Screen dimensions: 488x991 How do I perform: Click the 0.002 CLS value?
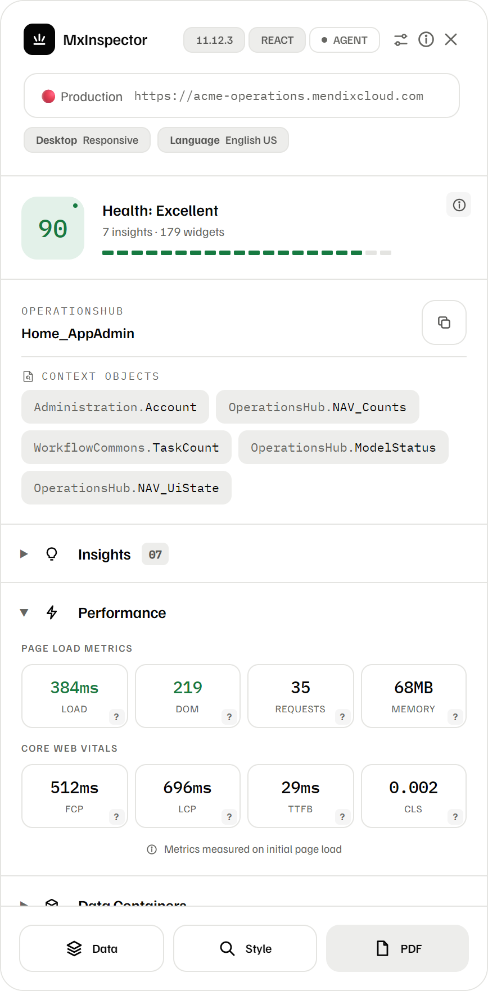(x=414, y=788)
